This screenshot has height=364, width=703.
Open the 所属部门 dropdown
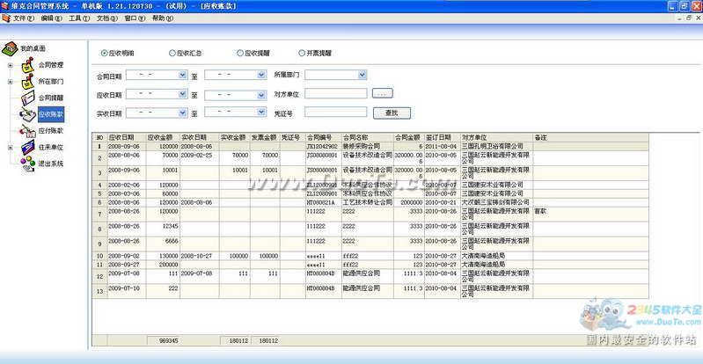click(x=362, y=75)
